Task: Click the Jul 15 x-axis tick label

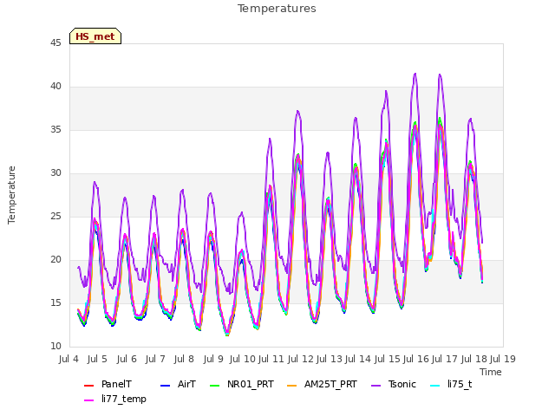Action: 388,359
